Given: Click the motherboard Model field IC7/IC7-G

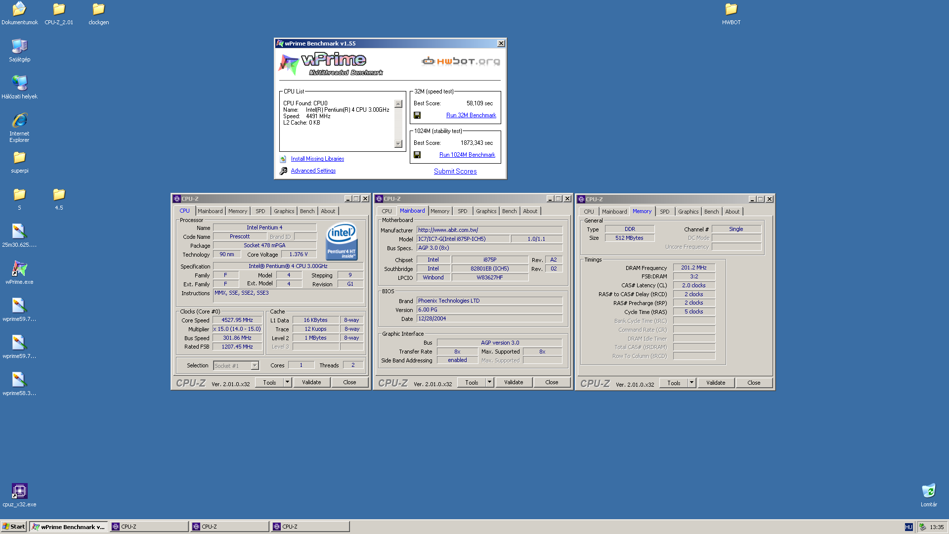Looking at the screenshot, I should [x=463, y=239].
